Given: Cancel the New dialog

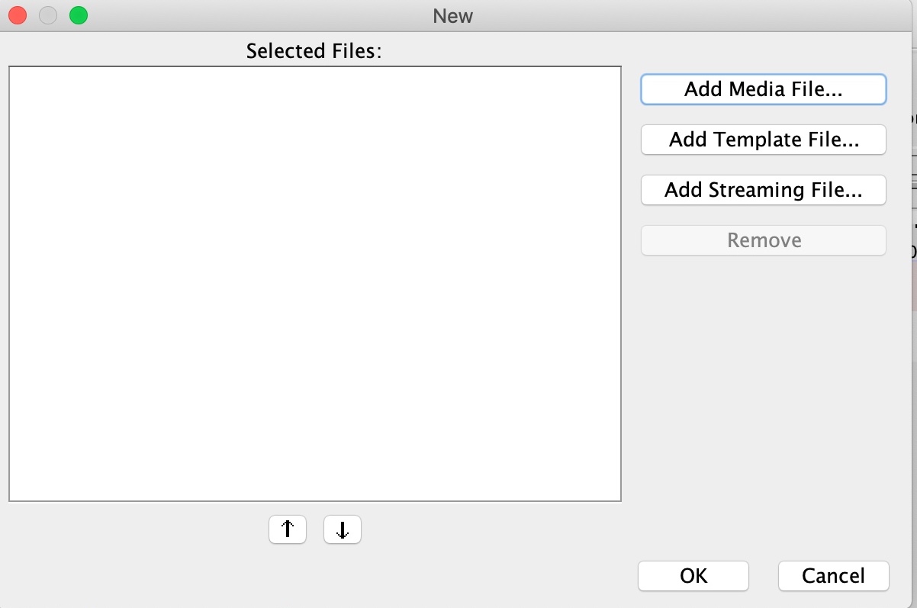Looking at the screenshot, I should 834,576.
